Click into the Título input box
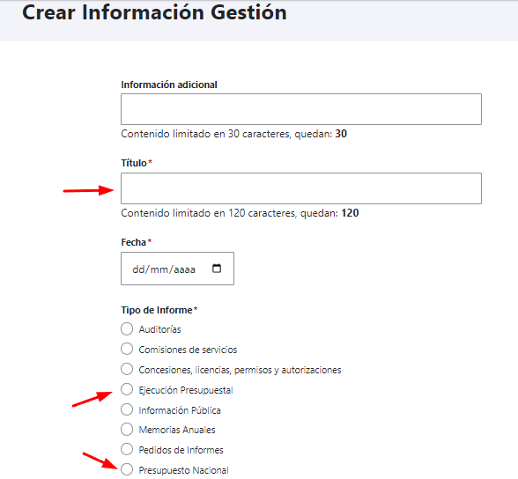 point(301,188)
